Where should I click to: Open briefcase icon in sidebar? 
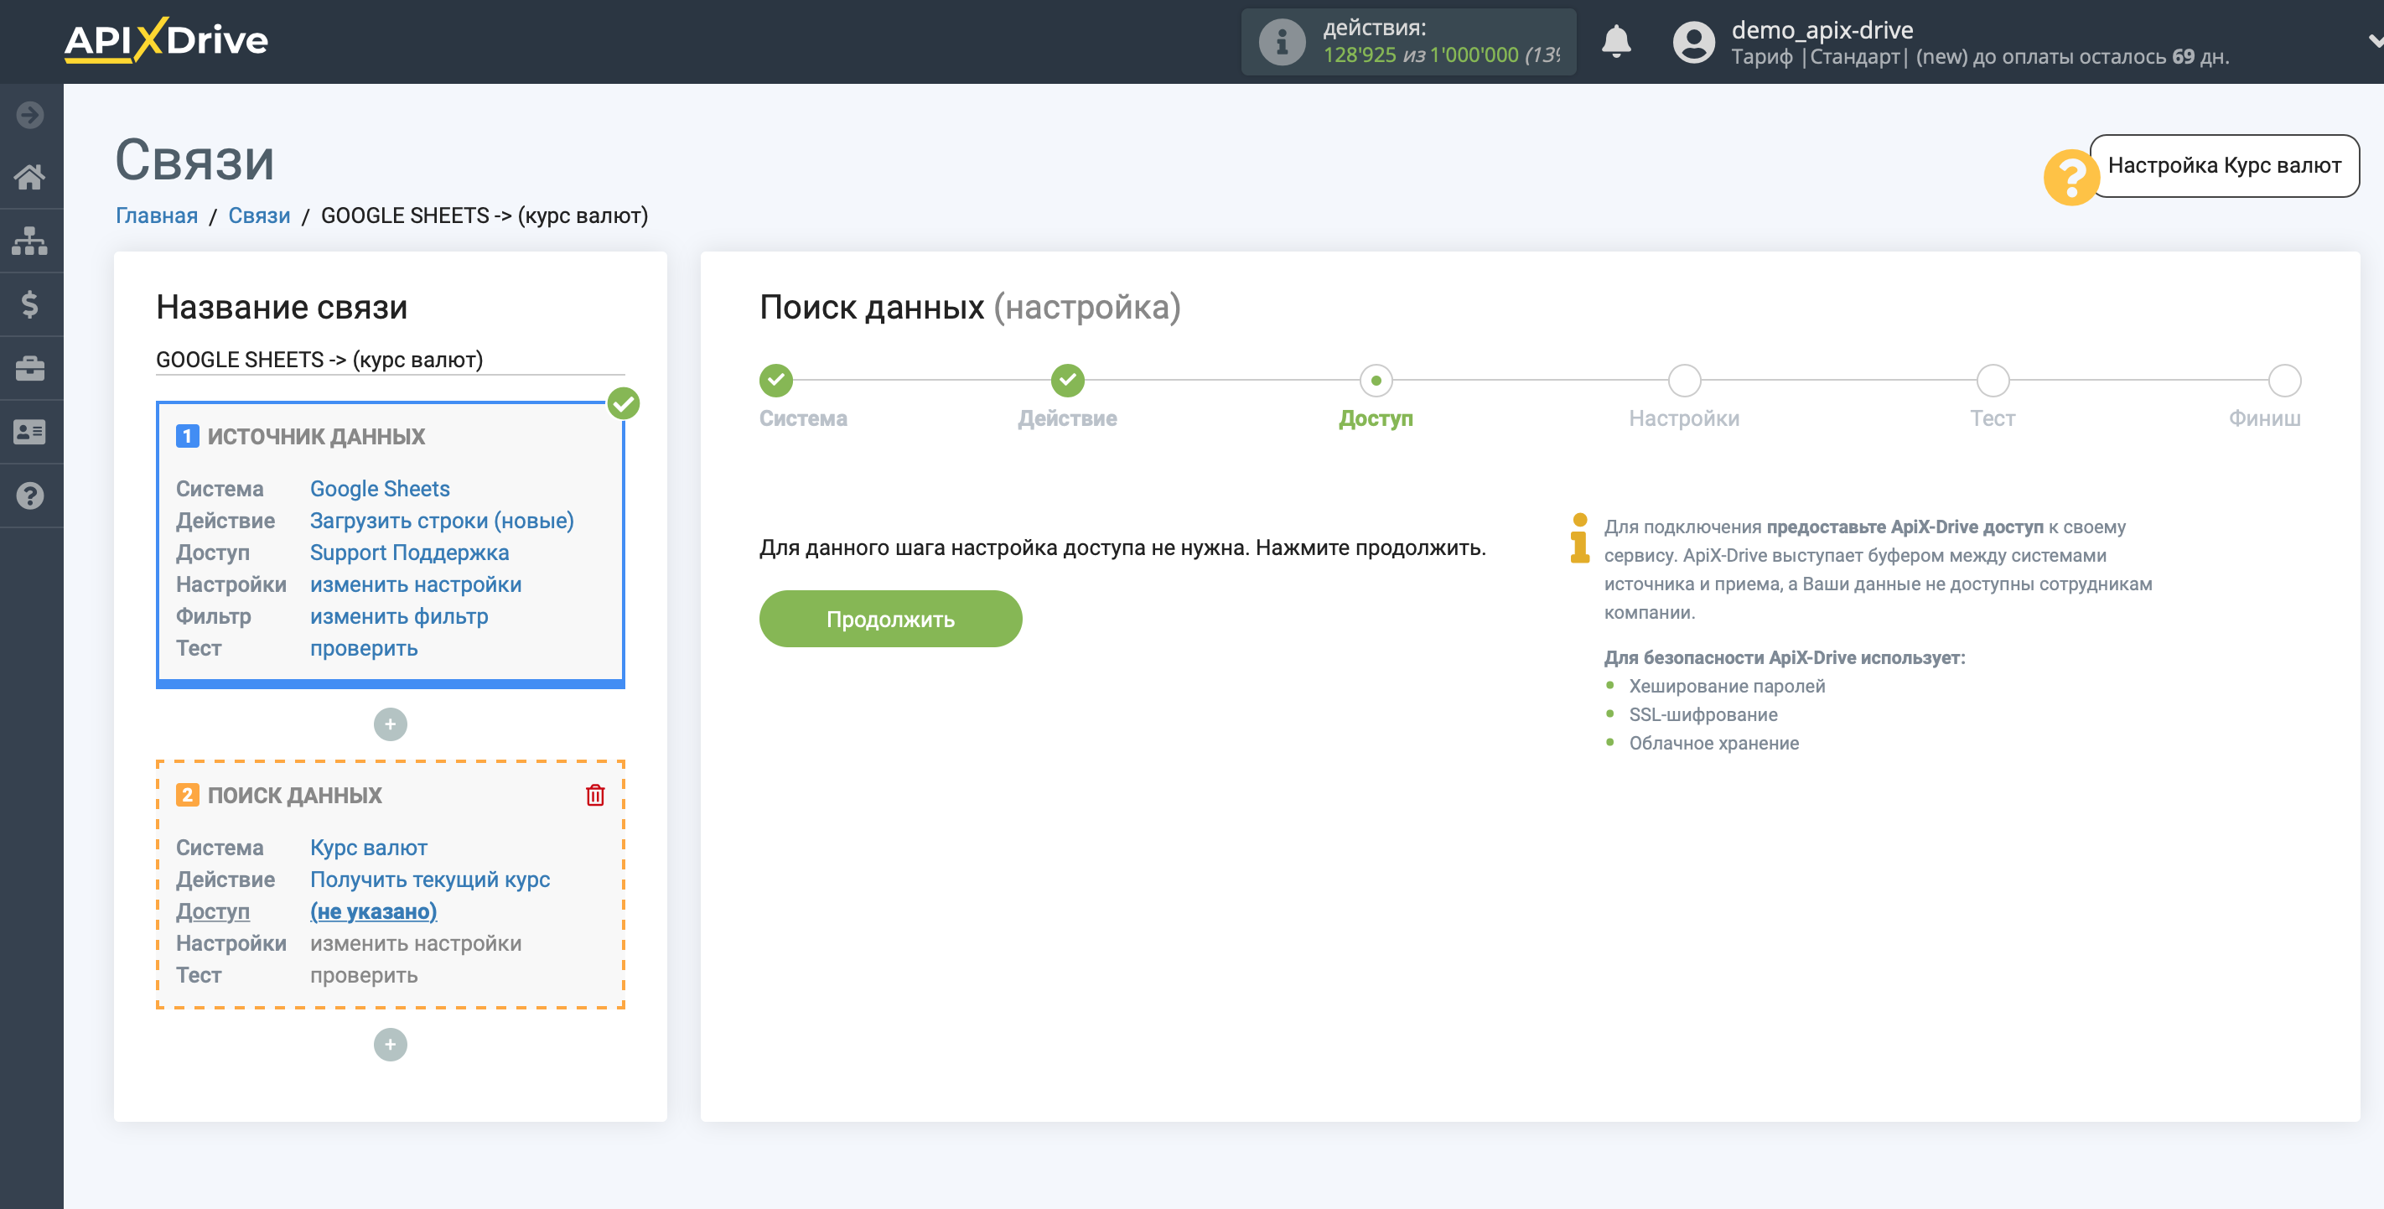pyautogui.click(x=30, y=368)
